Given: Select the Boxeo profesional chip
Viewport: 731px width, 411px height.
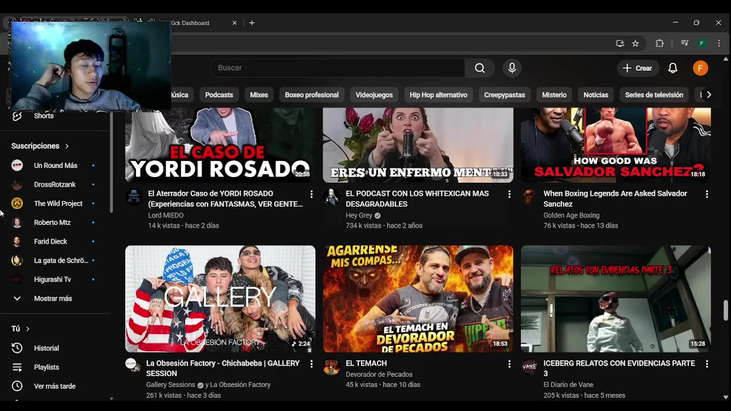Looking at the screenshot, I should 312,95.
